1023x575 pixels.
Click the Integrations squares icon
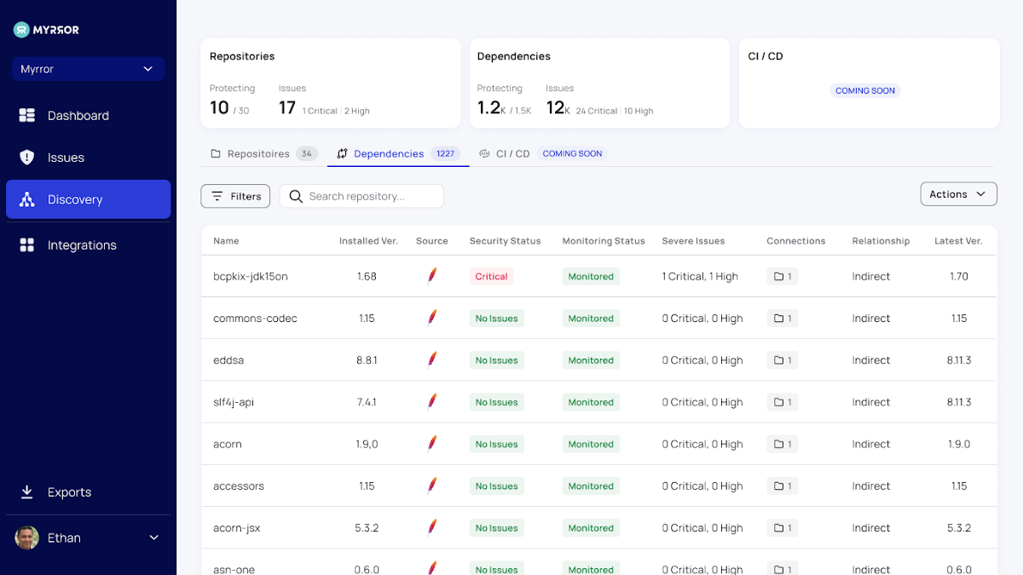[27, 245]
